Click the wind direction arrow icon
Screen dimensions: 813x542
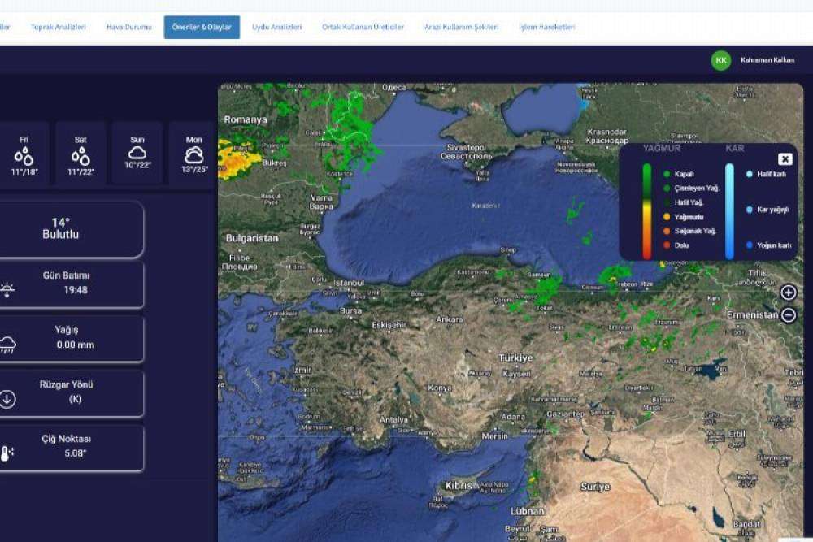click(x=7, y=399)
